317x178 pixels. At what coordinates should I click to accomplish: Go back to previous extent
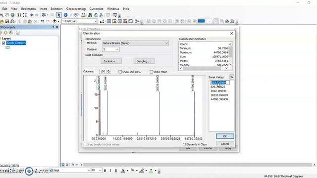tap(32, 15)
